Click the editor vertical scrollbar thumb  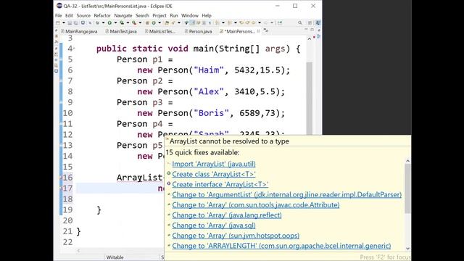click(310, 99)
